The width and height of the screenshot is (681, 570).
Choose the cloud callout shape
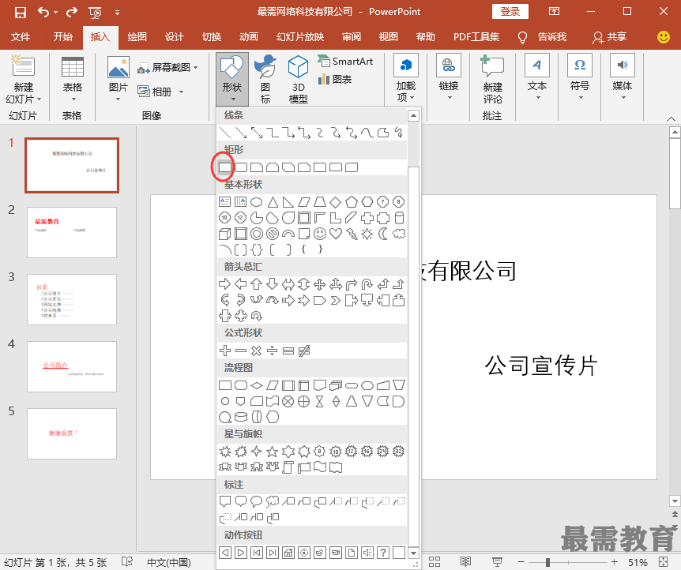[273, 501]
